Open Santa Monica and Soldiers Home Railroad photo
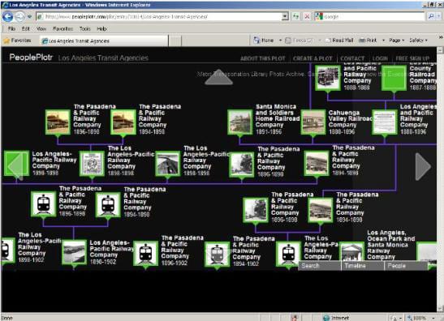Viewport: 444px width, 321px height. 239,122
